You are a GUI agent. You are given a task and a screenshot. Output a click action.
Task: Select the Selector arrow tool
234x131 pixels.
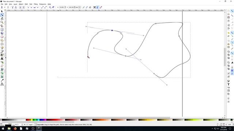(2, 11)
